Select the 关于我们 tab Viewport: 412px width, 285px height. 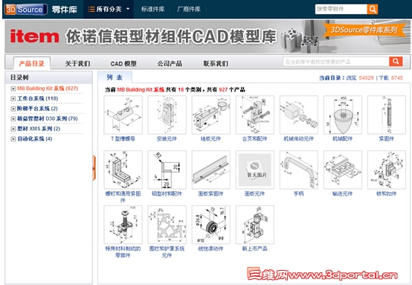tap(77, 64)
